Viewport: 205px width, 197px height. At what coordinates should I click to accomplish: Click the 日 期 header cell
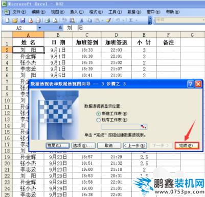click(58, 42)
